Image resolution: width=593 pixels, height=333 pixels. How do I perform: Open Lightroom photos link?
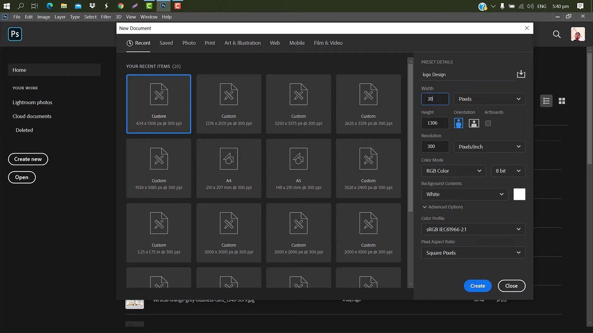tap(32, 102)
